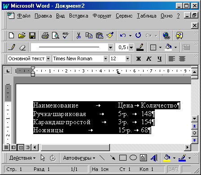Undo the last action
This screenshot has height=175, width=201.
123,36
